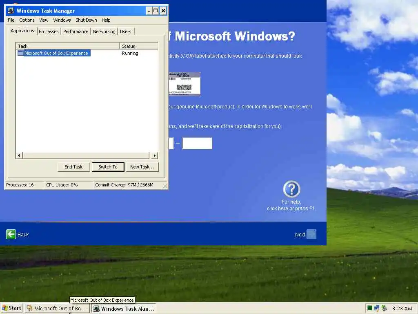
Task: Click the End Task button
Action: point(73,167)
